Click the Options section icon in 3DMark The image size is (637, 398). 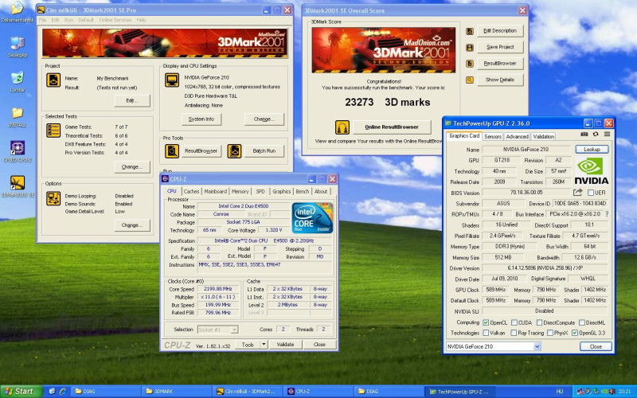pos(53,198)
